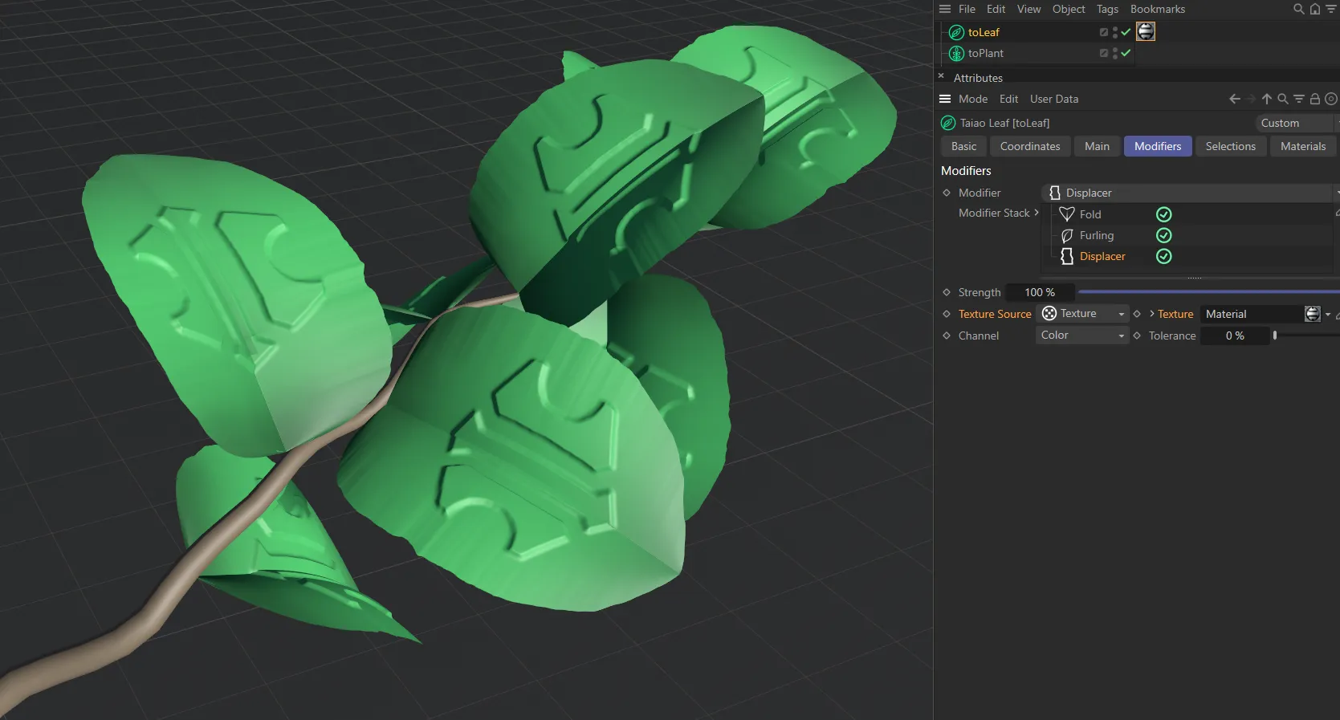Go back with Attributes left arrow
Image resolution: width=1340 pixels, height=720 pixels.
1235,99
